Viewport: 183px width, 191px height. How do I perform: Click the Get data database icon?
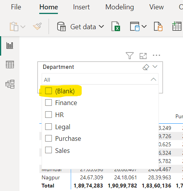[x=61, y=26]
